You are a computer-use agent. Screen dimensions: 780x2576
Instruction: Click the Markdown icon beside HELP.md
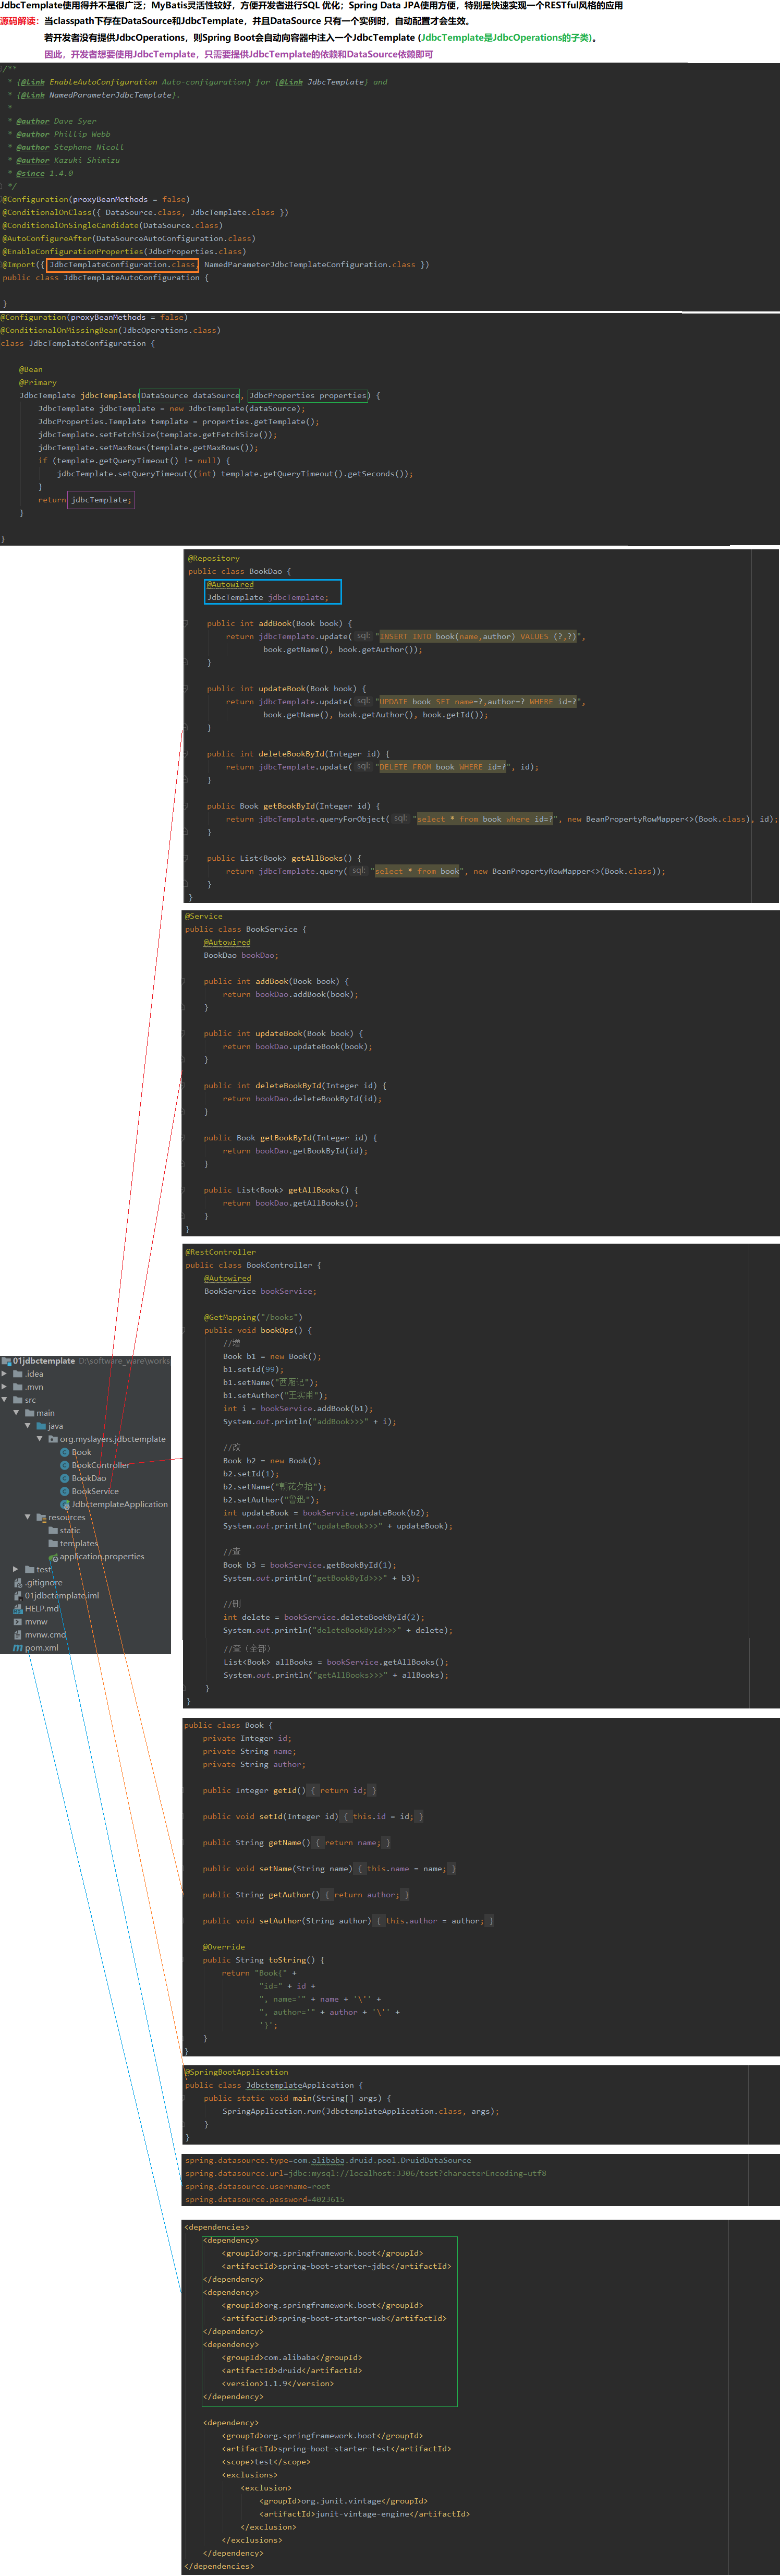tap(18, 1609)
